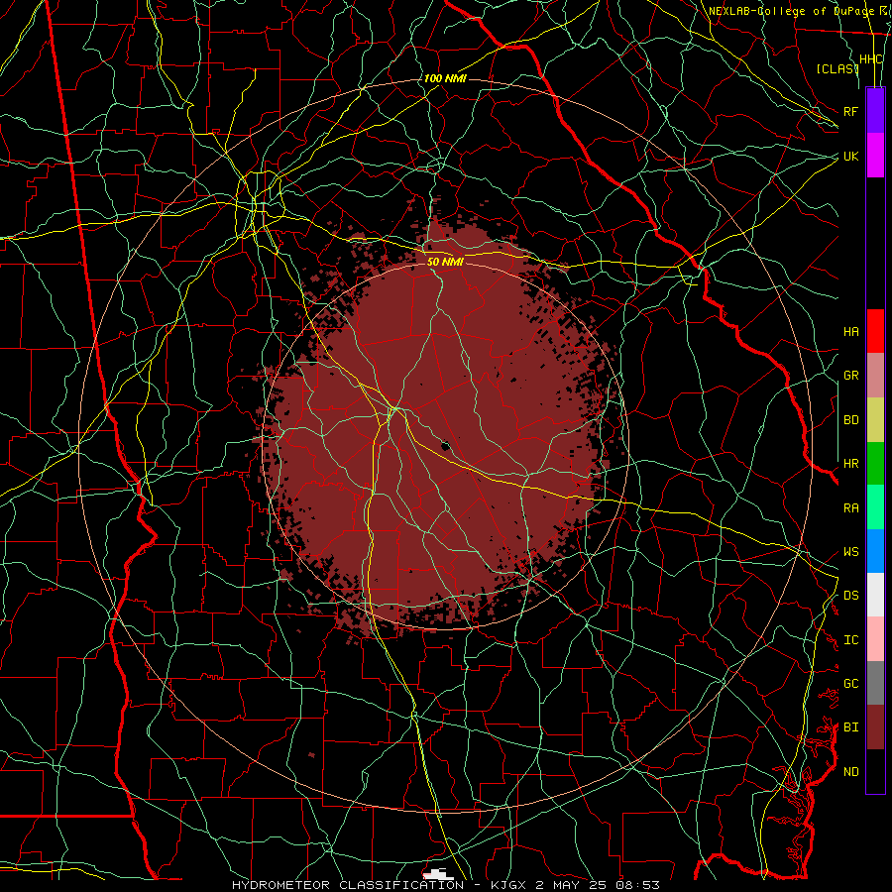Select the light pink IC legend swatch
The height and width of the screenshot is (892, 892).
click(875, 639)
